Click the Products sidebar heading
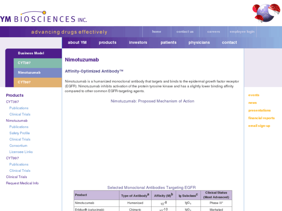 pos(15,95)
